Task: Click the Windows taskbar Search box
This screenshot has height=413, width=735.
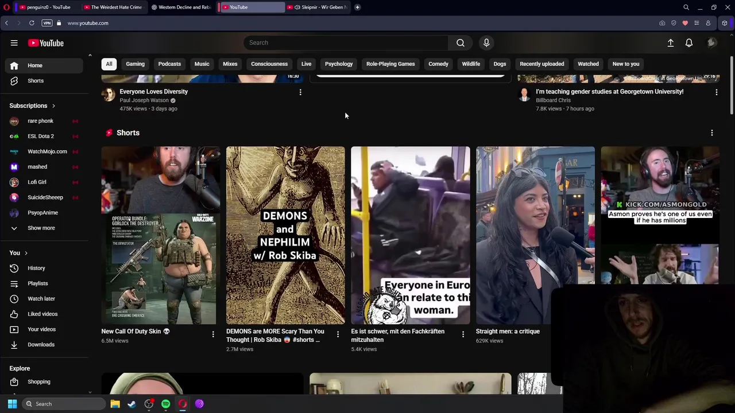Action: (64, 404)
